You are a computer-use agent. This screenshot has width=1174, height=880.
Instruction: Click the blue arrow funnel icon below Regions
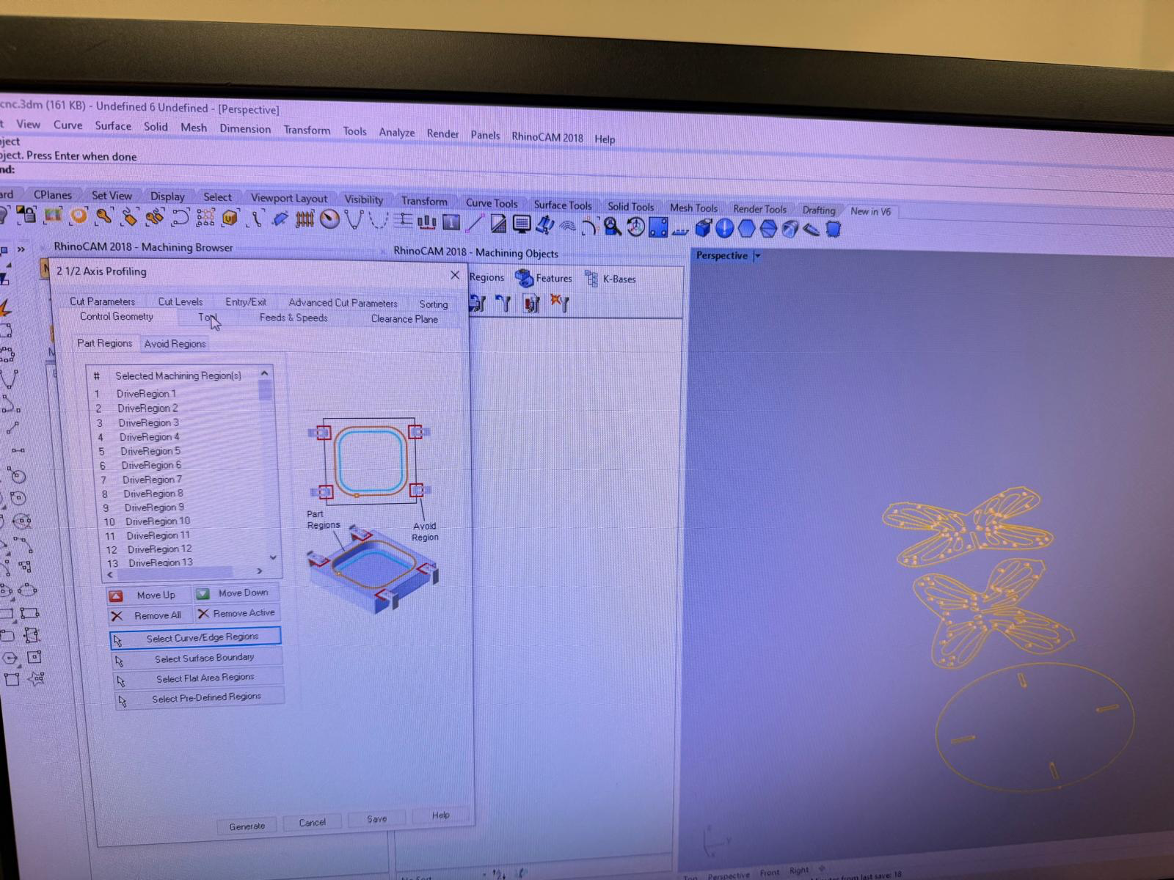pos(503,303)
